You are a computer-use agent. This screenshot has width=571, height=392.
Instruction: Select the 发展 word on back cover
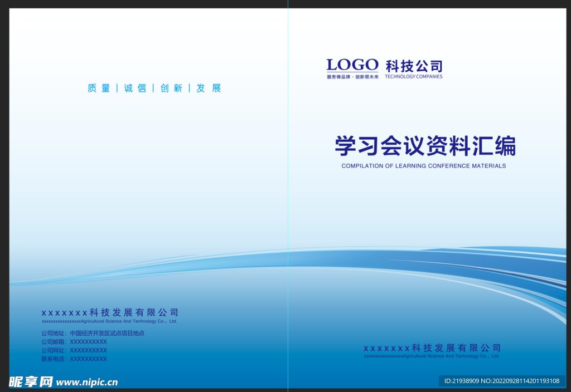tap(209, 89)
